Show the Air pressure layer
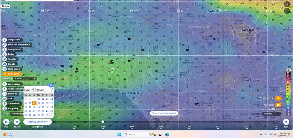This screenshot has height=138, width=293. pyautogui.click(x=13, y=84)
